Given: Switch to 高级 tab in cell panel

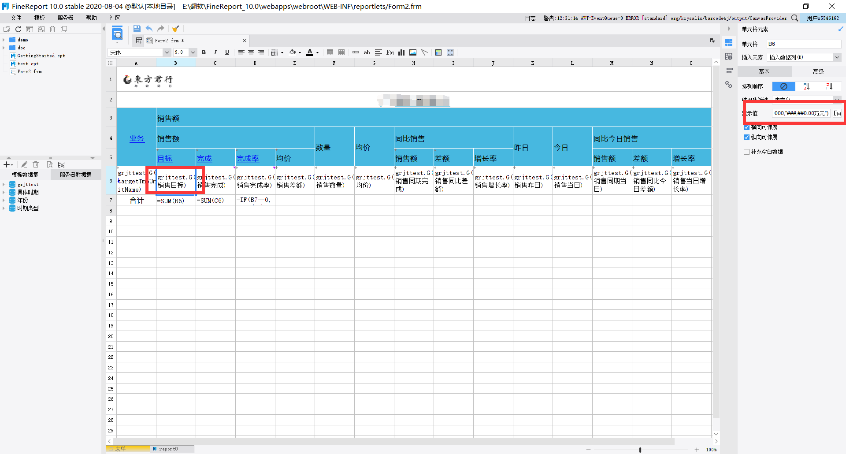Looking at the screenshot, I should click(x=818, y=71).
